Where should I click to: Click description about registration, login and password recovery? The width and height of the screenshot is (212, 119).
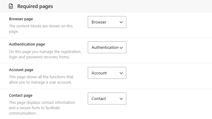click(45, 54)
